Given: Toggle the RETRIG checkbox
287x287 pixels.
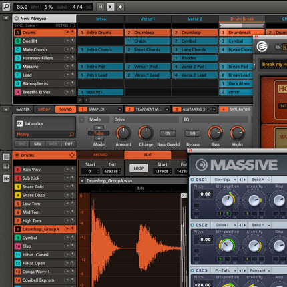Looking at the screenshot, I should click(72, 25).
